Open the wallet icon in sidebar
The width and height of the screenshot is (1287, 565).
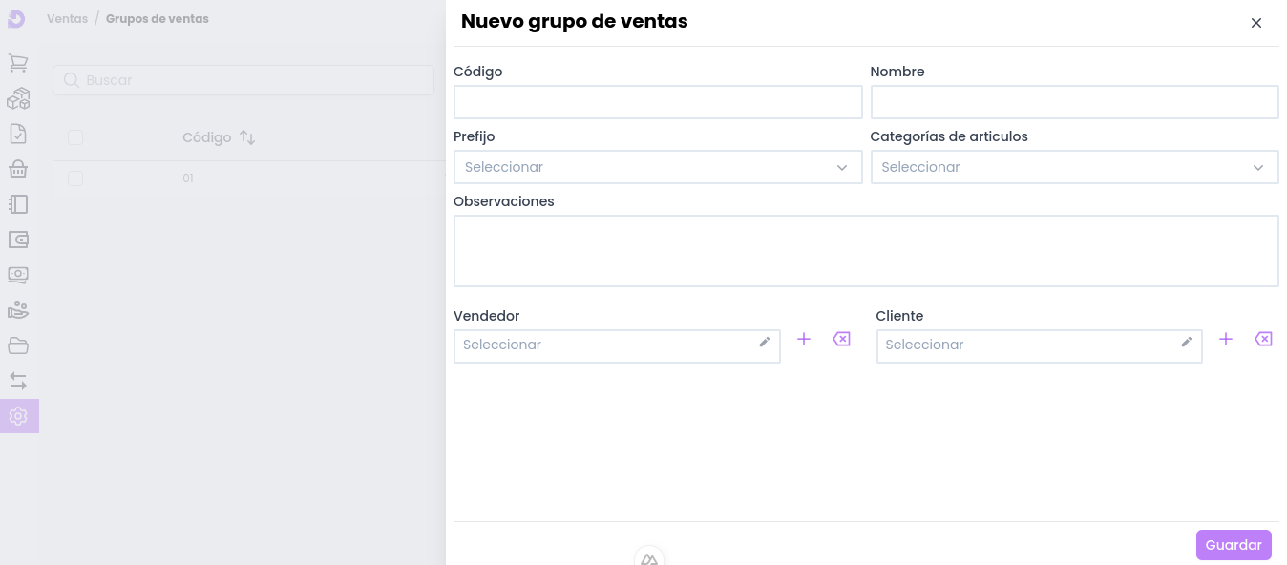click(18, 240)
